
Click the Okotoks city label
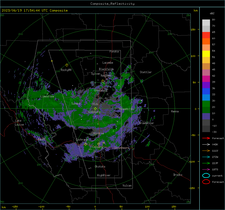click(x=100, y=167)
